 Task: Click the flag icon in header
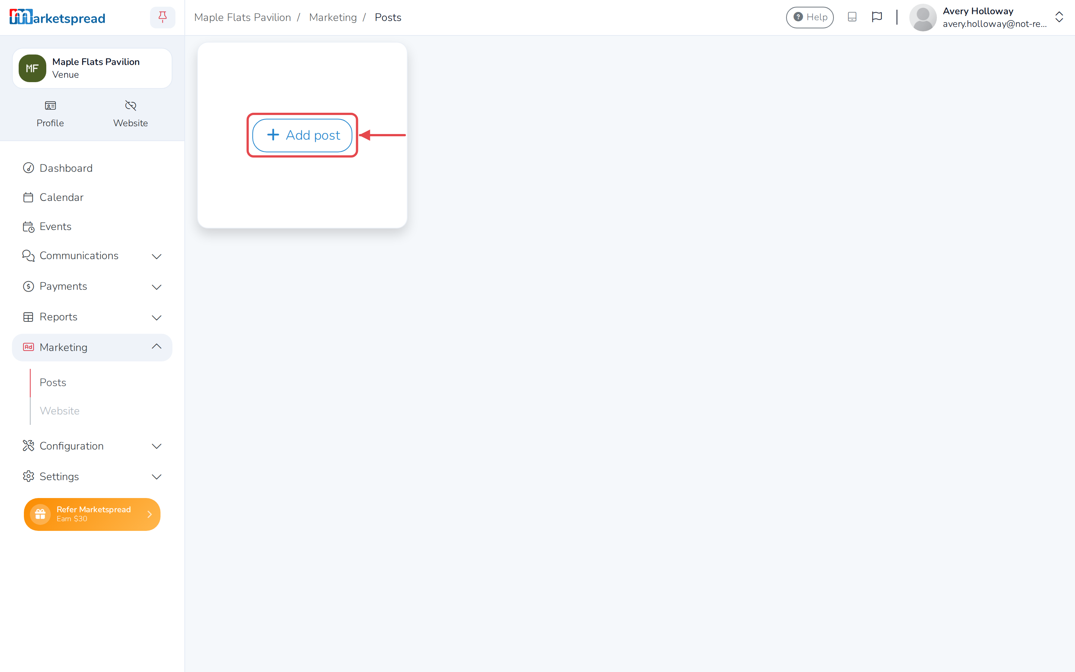click(877, 17)
